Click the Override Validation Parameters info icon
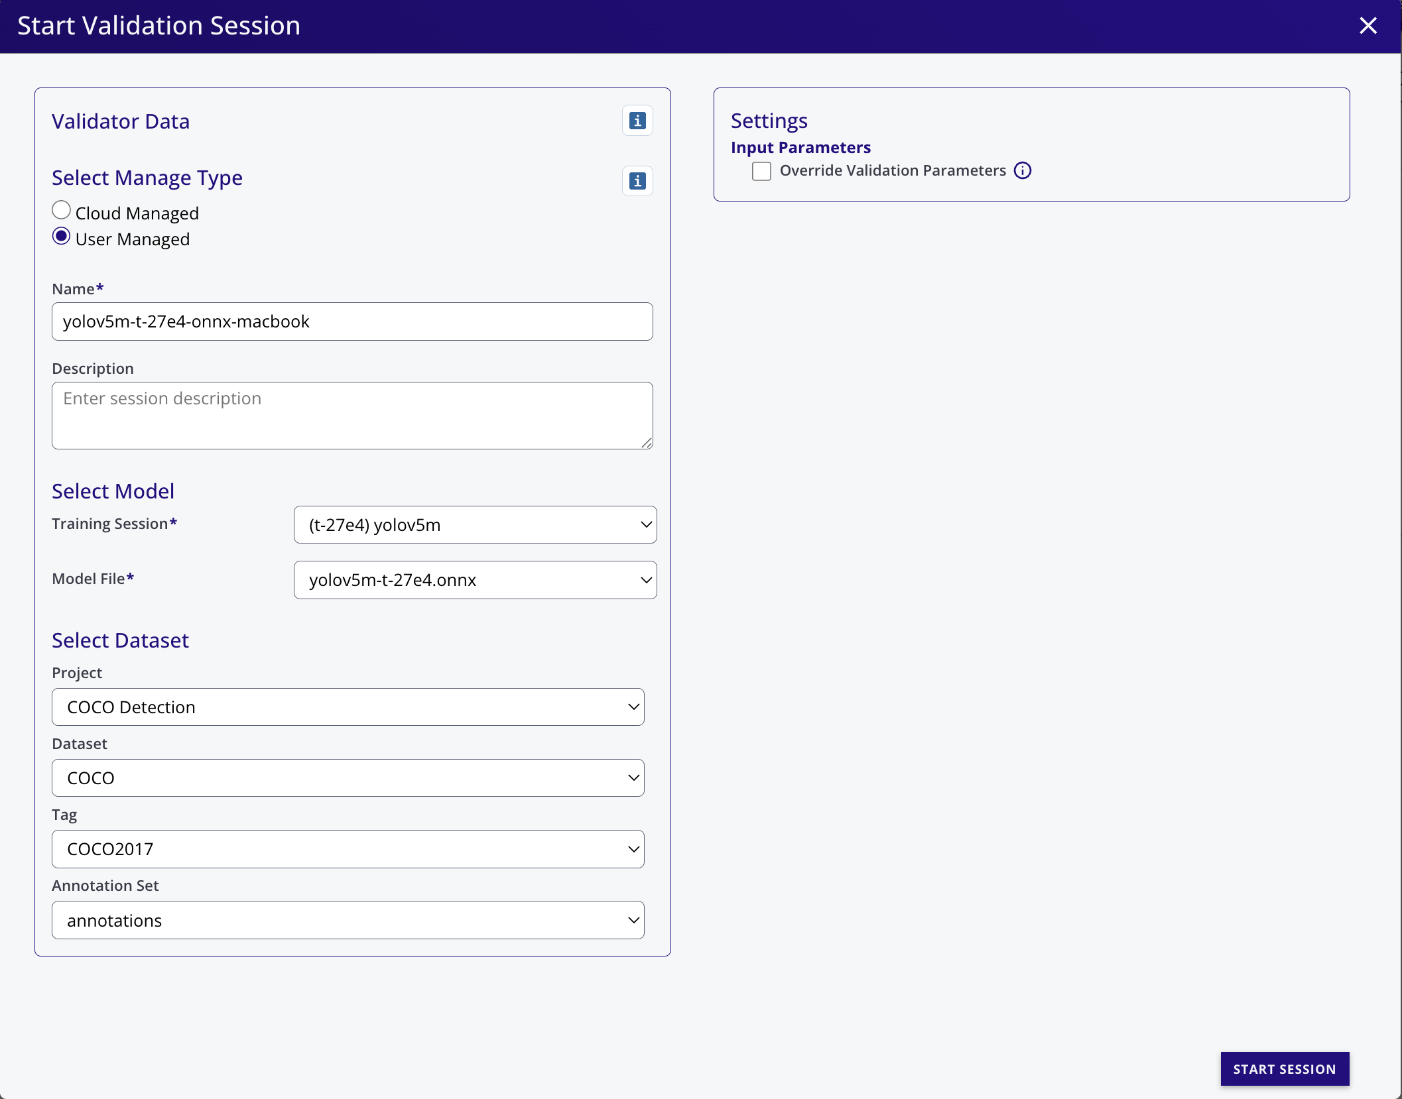This screenshot has width=1402, height=1099. point(1023,171)
